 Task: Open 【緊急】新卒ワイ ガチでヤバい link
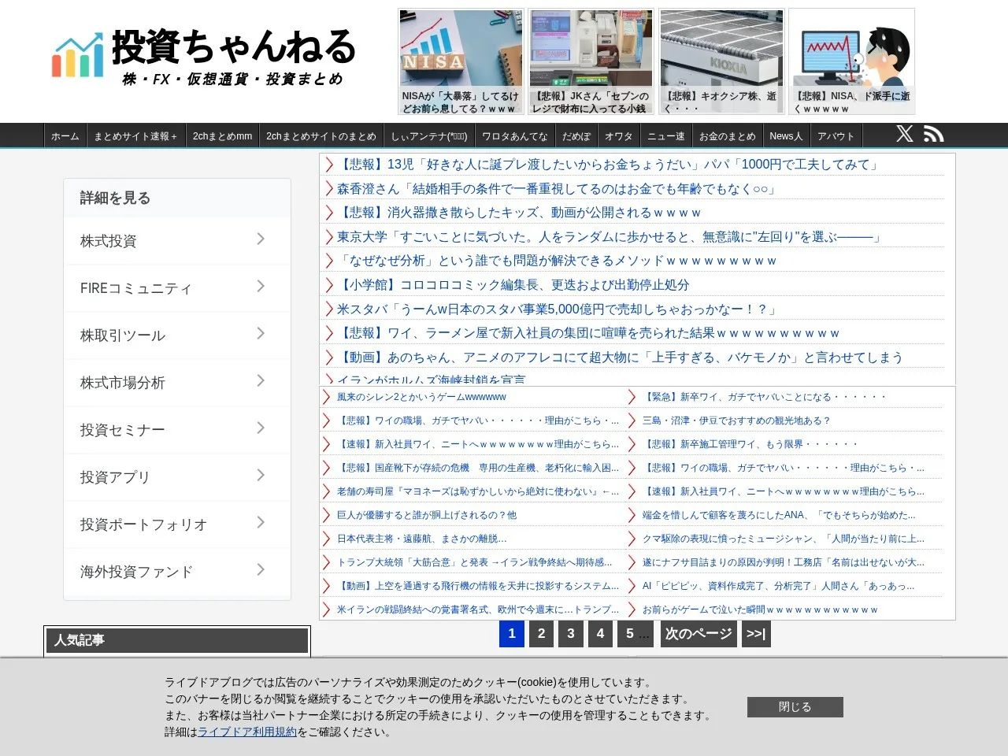(765, 397)
